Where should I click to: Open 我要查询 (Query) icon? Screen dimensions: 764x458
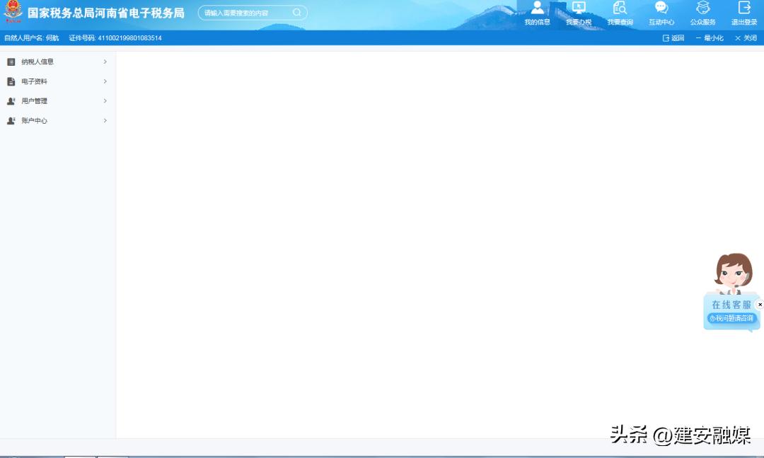coord(620,13)
